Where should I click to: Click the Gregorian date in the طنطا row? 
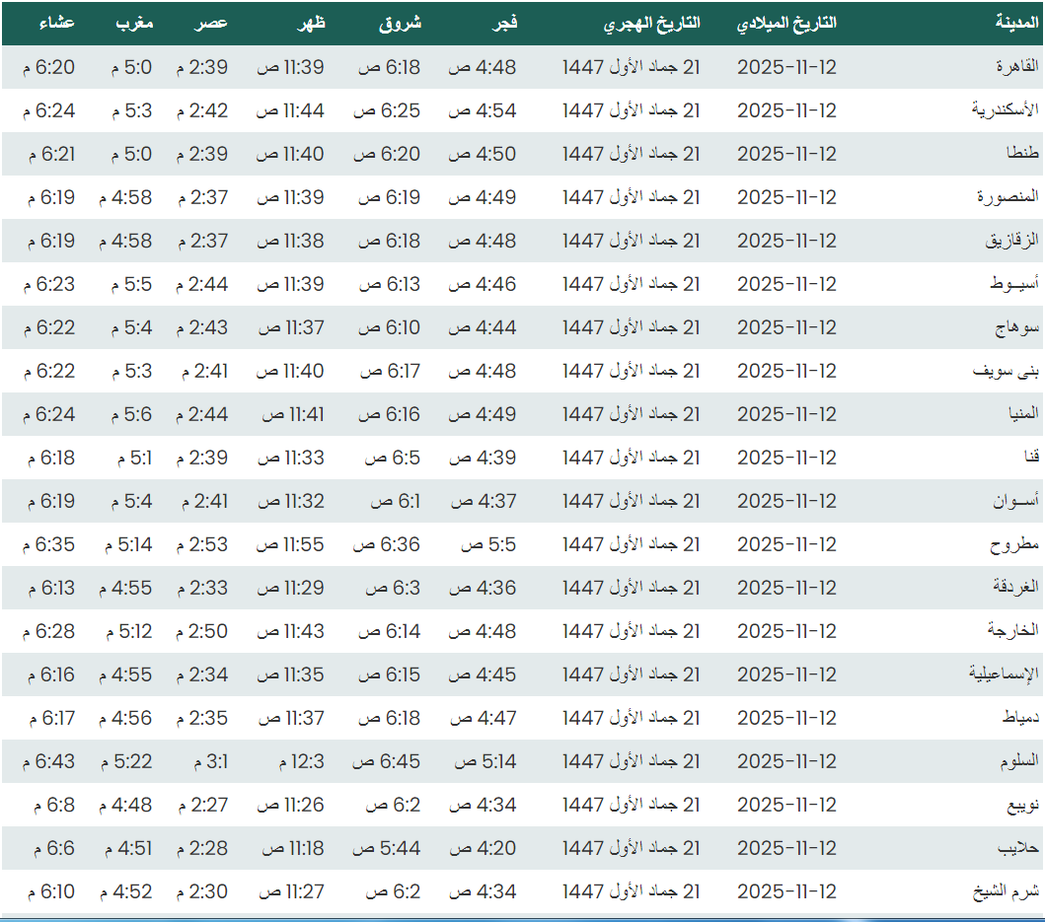pyautogui.click(x=786, y=154)
